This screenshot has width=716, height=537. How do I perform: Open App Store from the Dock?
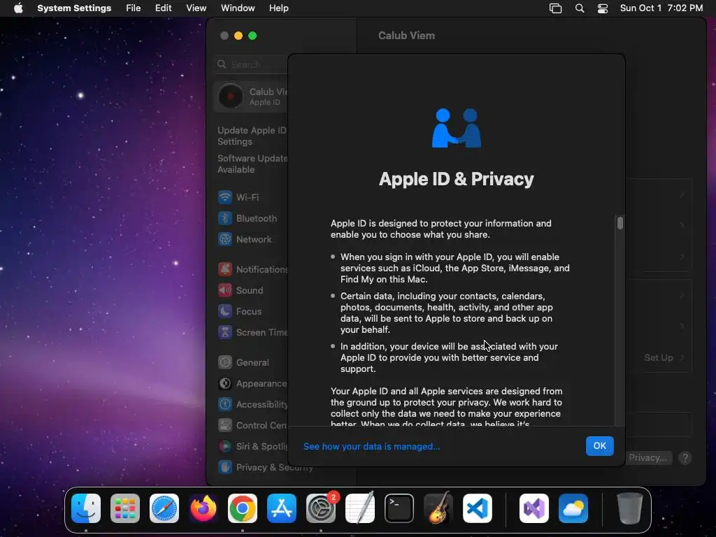point(282,508)
